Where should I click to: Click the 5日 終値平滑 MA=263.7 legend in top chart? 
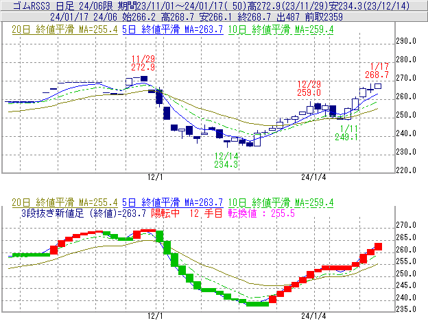[173, 29]
